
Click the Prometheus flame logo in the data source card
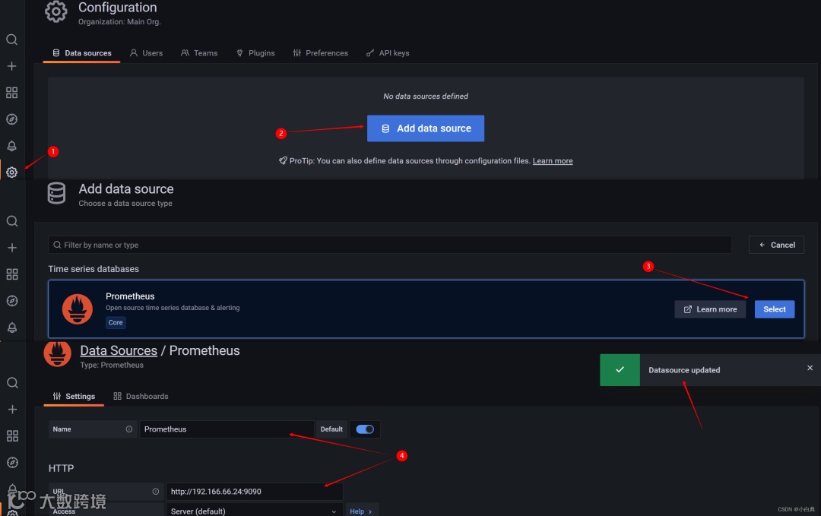click(78, 309)
